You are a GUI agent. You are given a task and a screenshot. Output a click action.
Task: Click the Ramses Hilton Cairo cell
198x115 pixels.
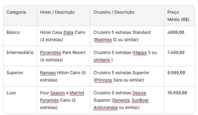click(x=63, y=76)
